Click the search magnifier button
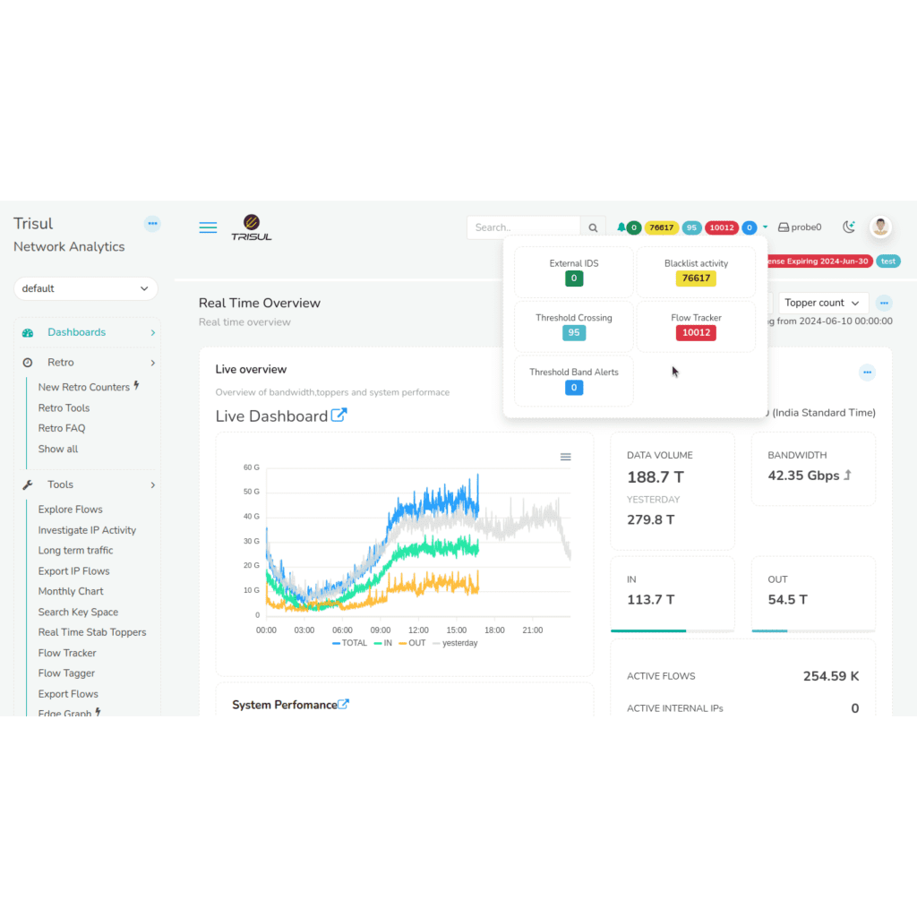The width and height of the screenshot is (917, 917). [593, 227]
